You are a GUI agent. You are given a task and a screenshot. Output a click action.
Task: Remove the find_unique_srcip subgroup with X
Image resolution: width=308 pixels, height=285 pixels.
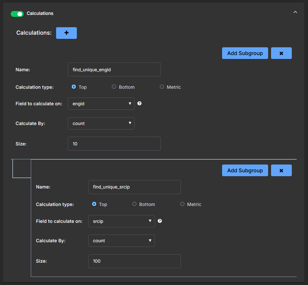coord(281,170)
